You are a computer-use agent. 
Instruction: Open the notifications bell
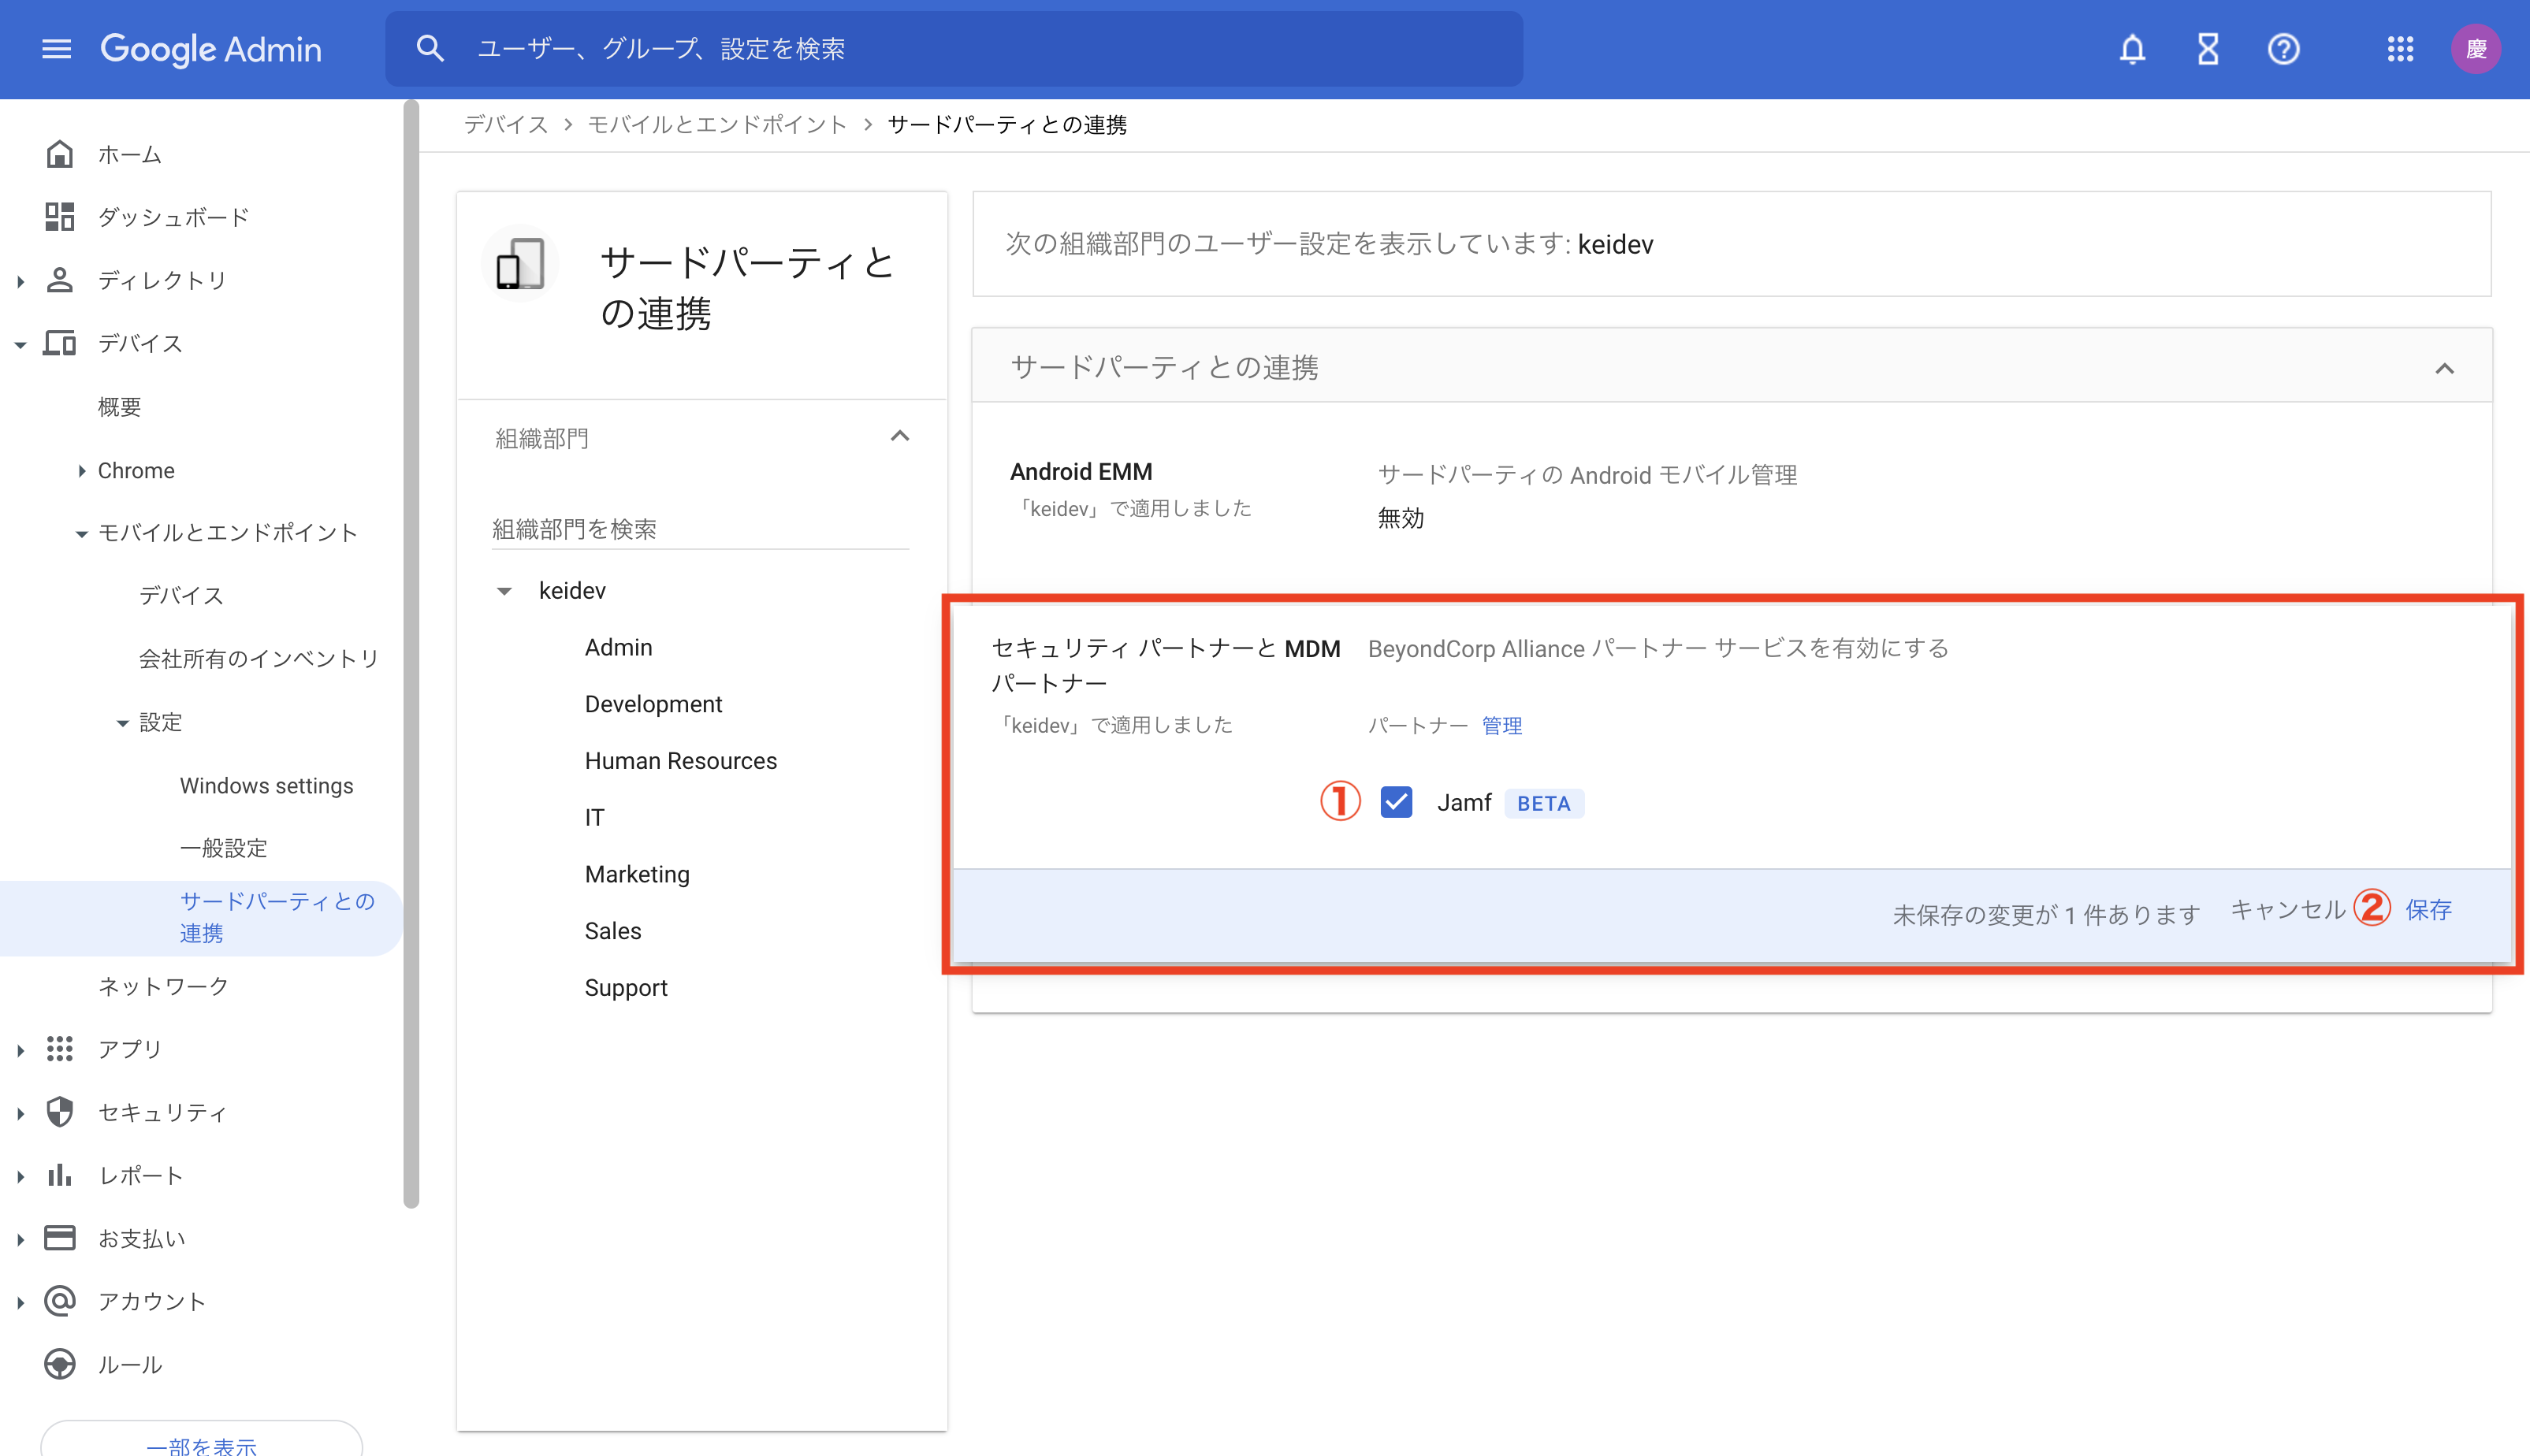2132,49
